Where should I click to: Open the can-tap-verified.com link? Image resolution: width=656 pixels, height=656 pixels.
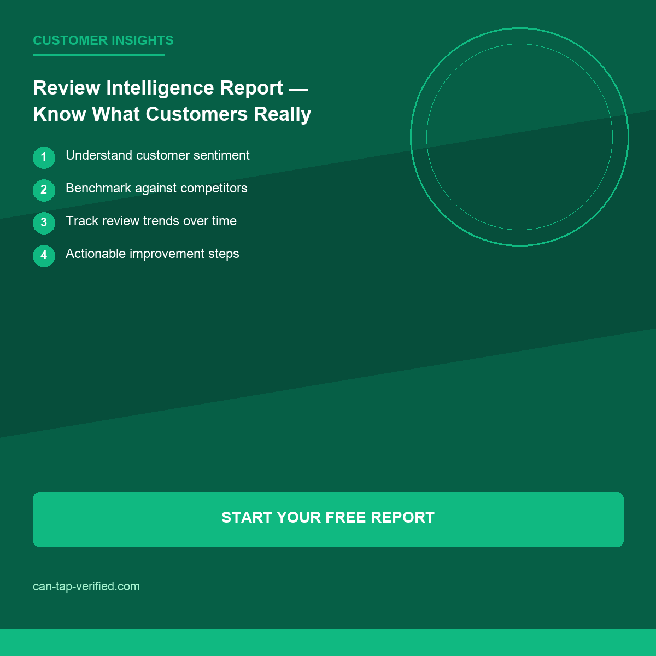(86, 587)
